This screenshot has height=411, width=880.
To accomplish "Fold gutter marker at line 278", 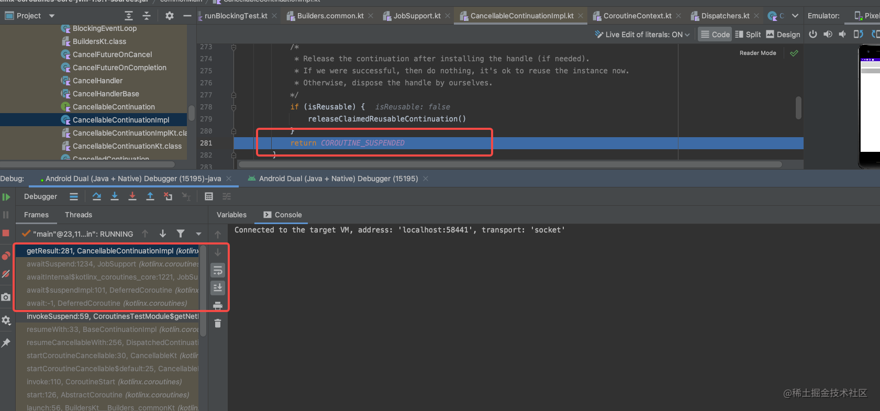I will [233, 107].
